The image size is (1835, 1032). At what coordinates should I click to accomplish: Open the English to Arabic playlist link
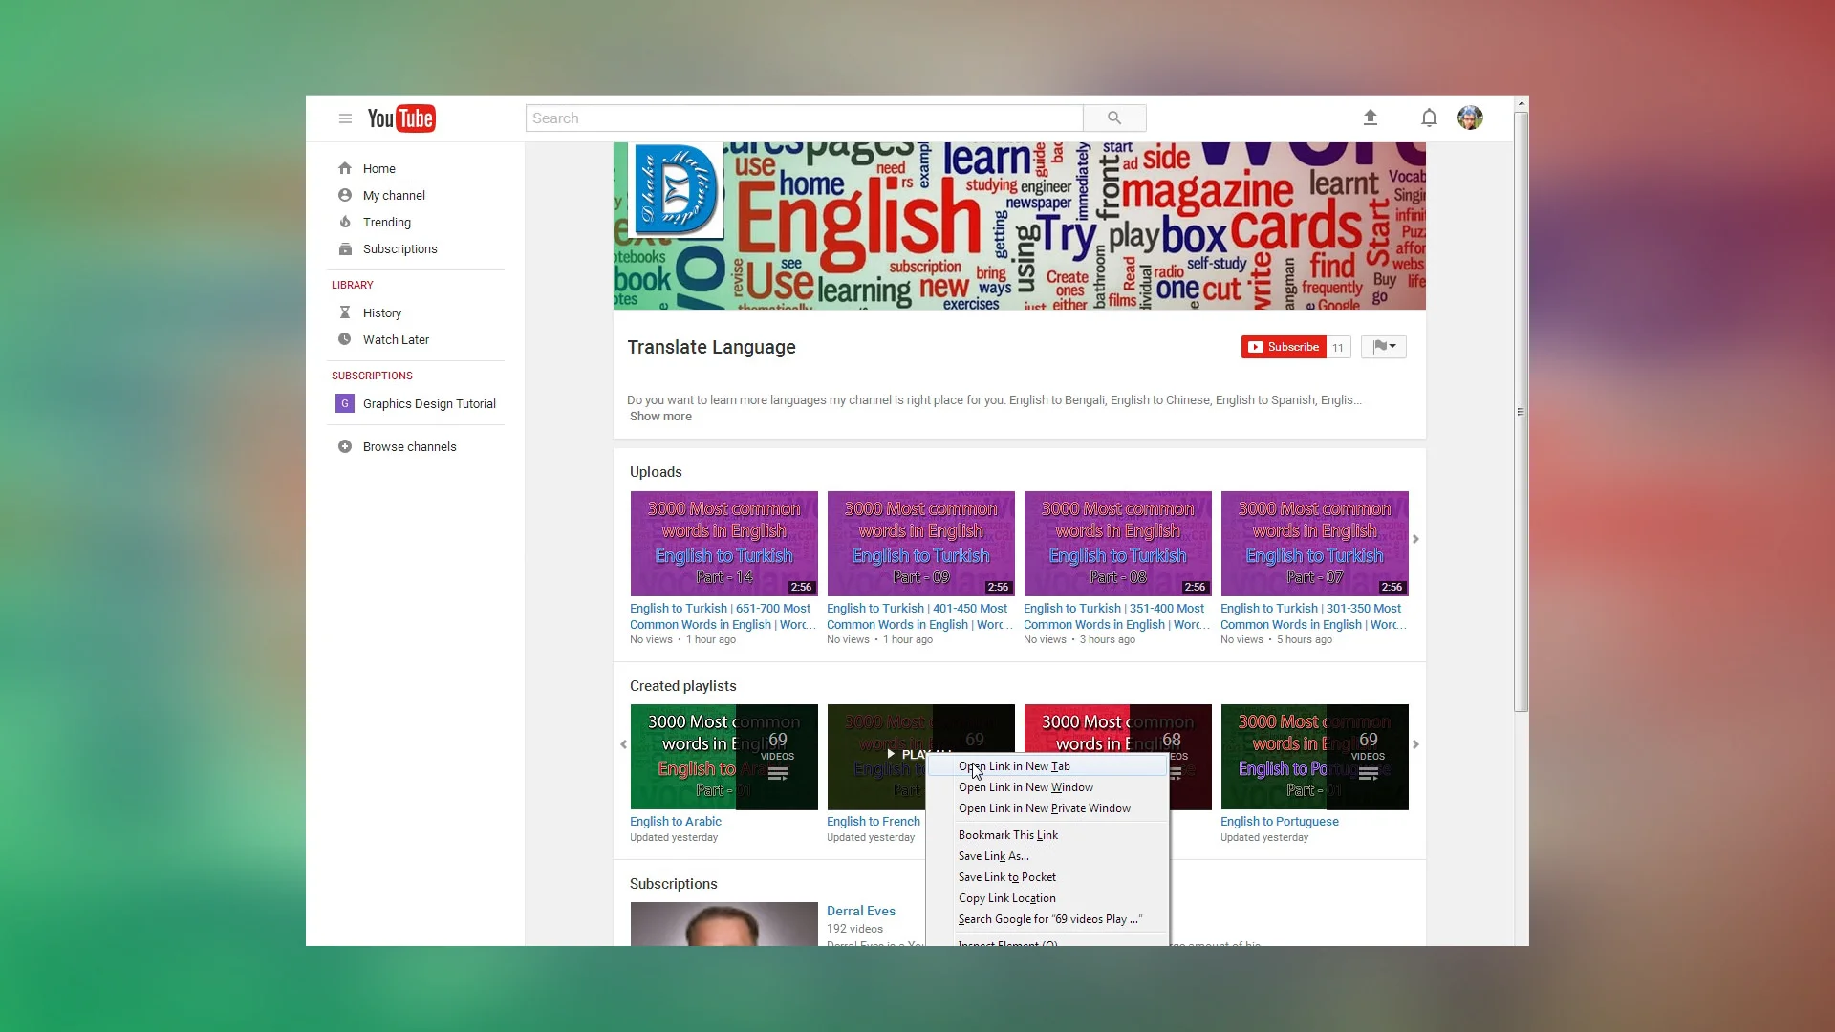click(675, 821)
